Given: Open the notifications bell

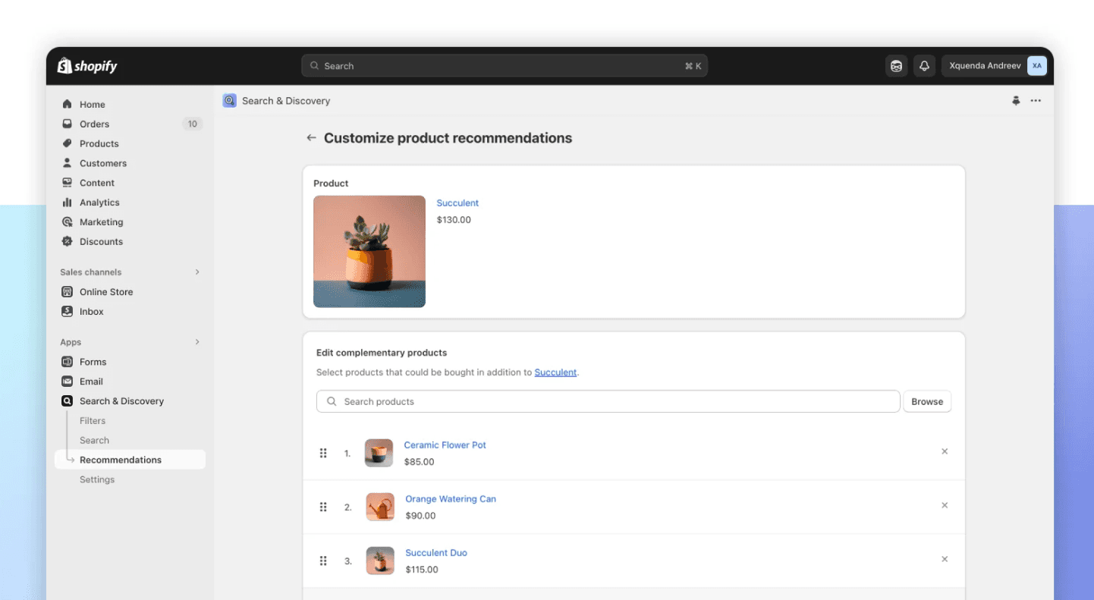Looking at the screenshot, I should click(924, 66).
